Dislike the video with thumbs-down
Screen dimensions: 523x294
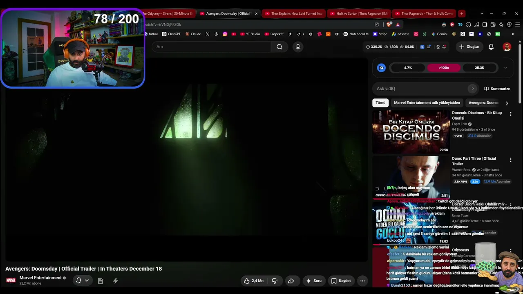pos(275,281)
